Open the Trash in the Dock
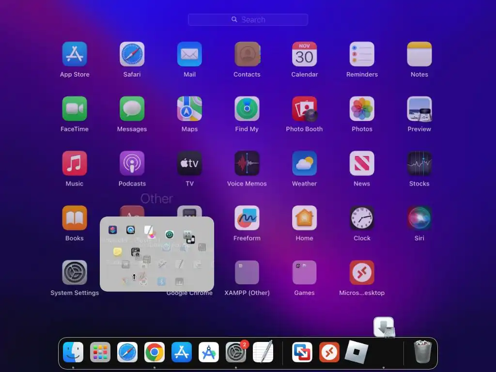This screenshot has width=496, height=372. pos(422,352)
